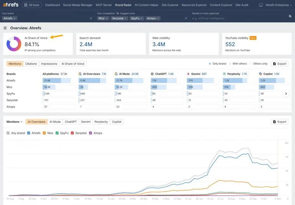
Task: Click the Suggest more link
Action: [128, 13]
